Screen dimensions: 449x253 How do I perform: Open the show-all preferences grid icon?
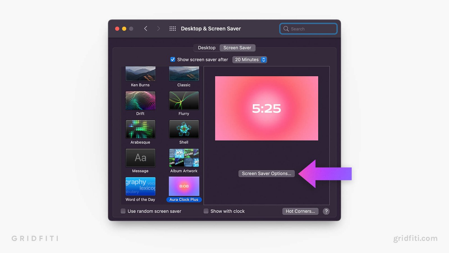(173, 29)
